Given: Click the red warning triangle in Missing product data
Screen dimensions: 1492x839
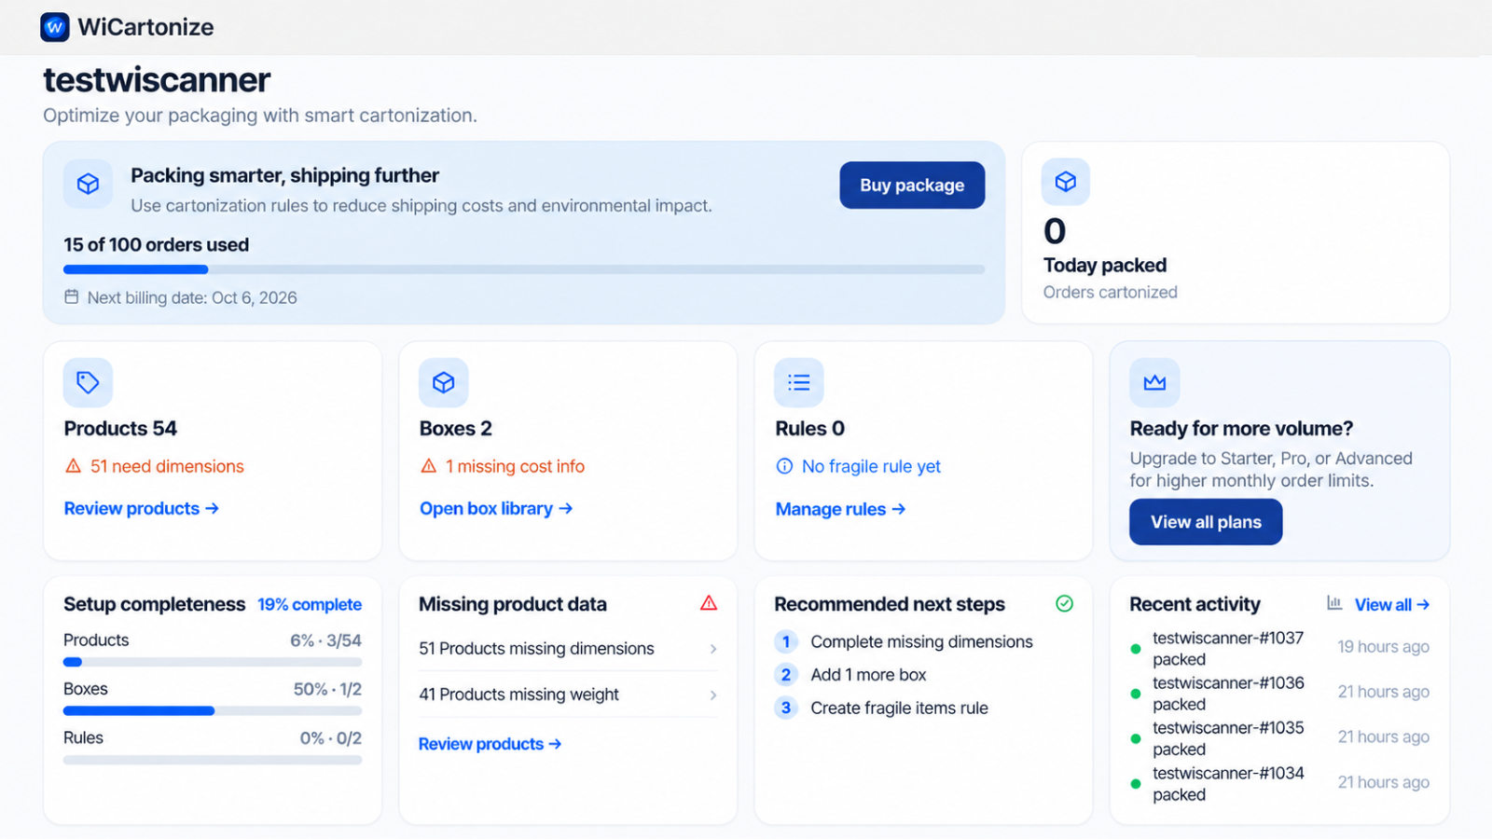Looking at the screenshot, I should pos(709,603).
